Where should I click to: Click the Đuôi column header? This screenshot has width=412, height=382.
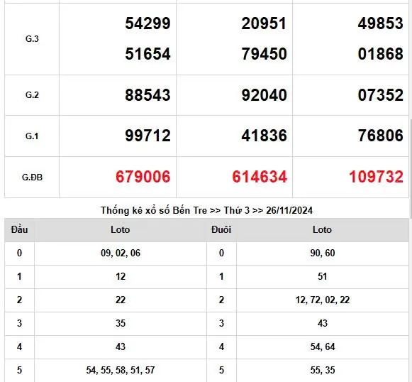[221, 229]
